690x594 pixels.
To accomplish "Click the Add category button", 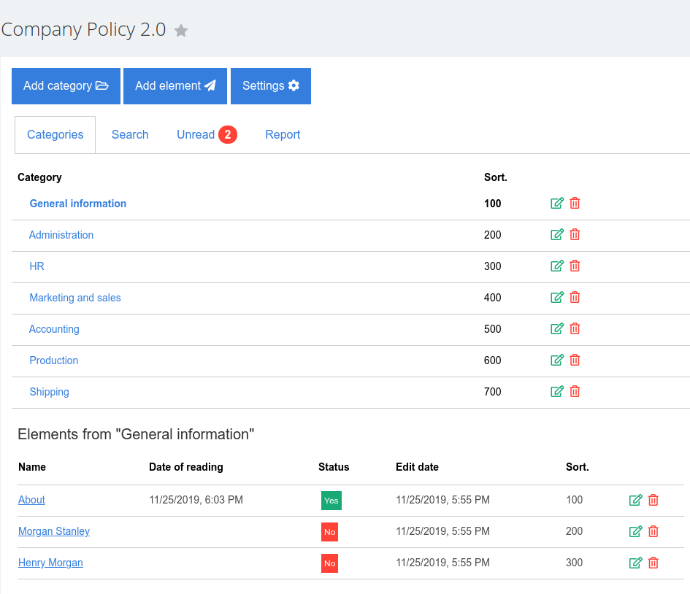I will [x=66, y=86].
